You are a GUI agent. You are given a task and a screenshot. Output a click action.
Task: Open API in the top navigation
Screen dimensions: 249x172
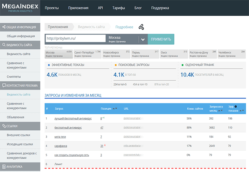pyautogui.click(x=100, y=8)
